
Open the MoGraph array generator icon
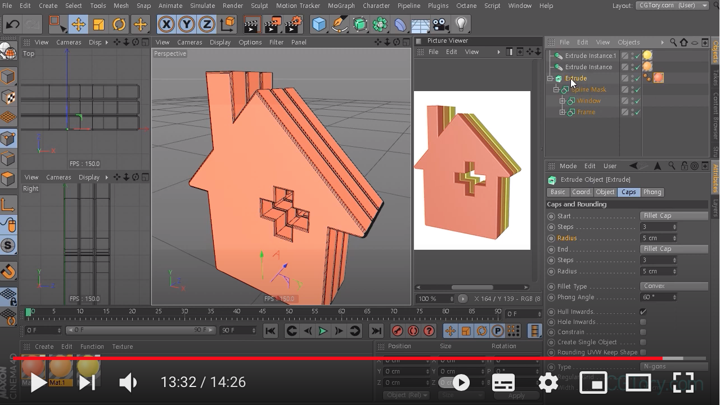[380, 24]
